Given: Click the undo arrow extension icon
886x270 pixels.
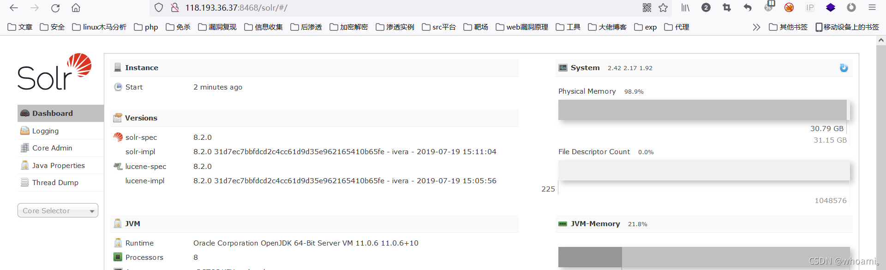Looking at the screenshot, I should (748, 7).
